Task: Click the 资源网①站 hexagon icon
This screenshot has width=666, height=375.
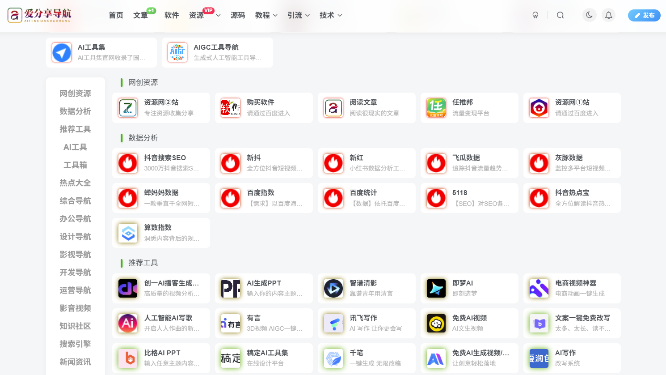Action: click(539, 108)
